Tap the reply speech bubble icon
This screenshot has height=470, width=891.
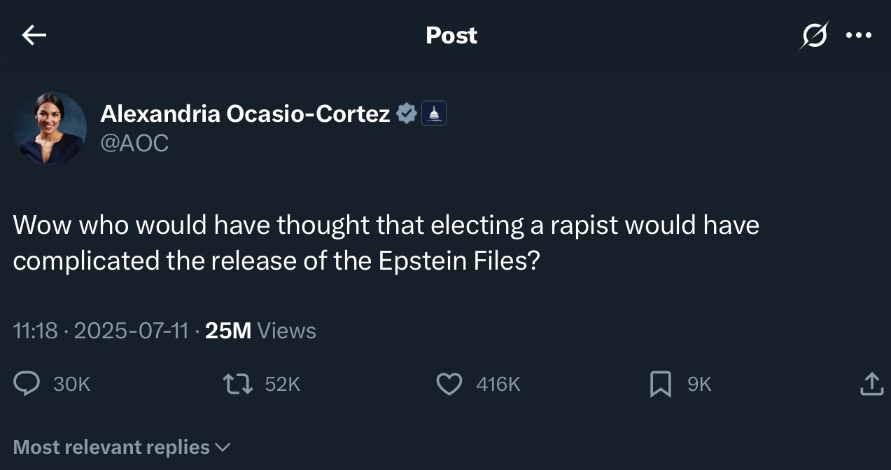pyautogui.click(x=27, y=384)
